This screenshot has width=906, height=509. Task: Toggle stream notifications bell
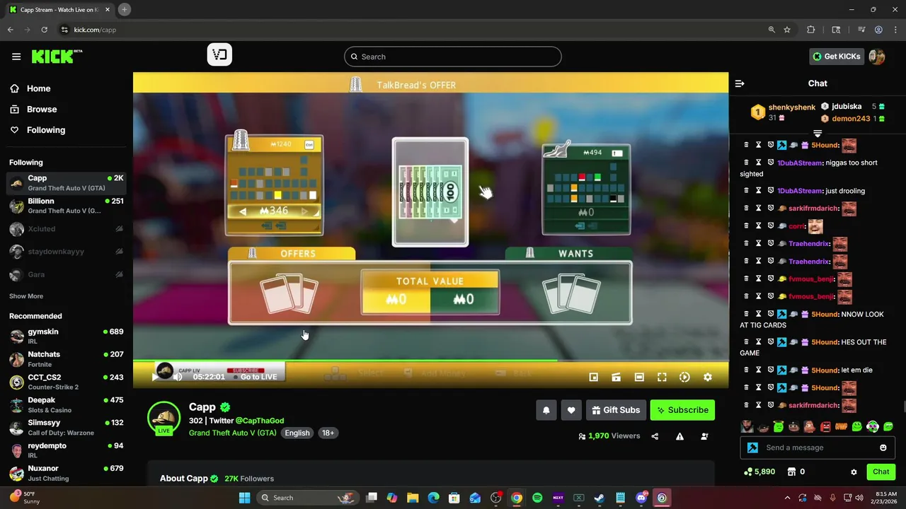pyautogui.click(x=546, y=410)
